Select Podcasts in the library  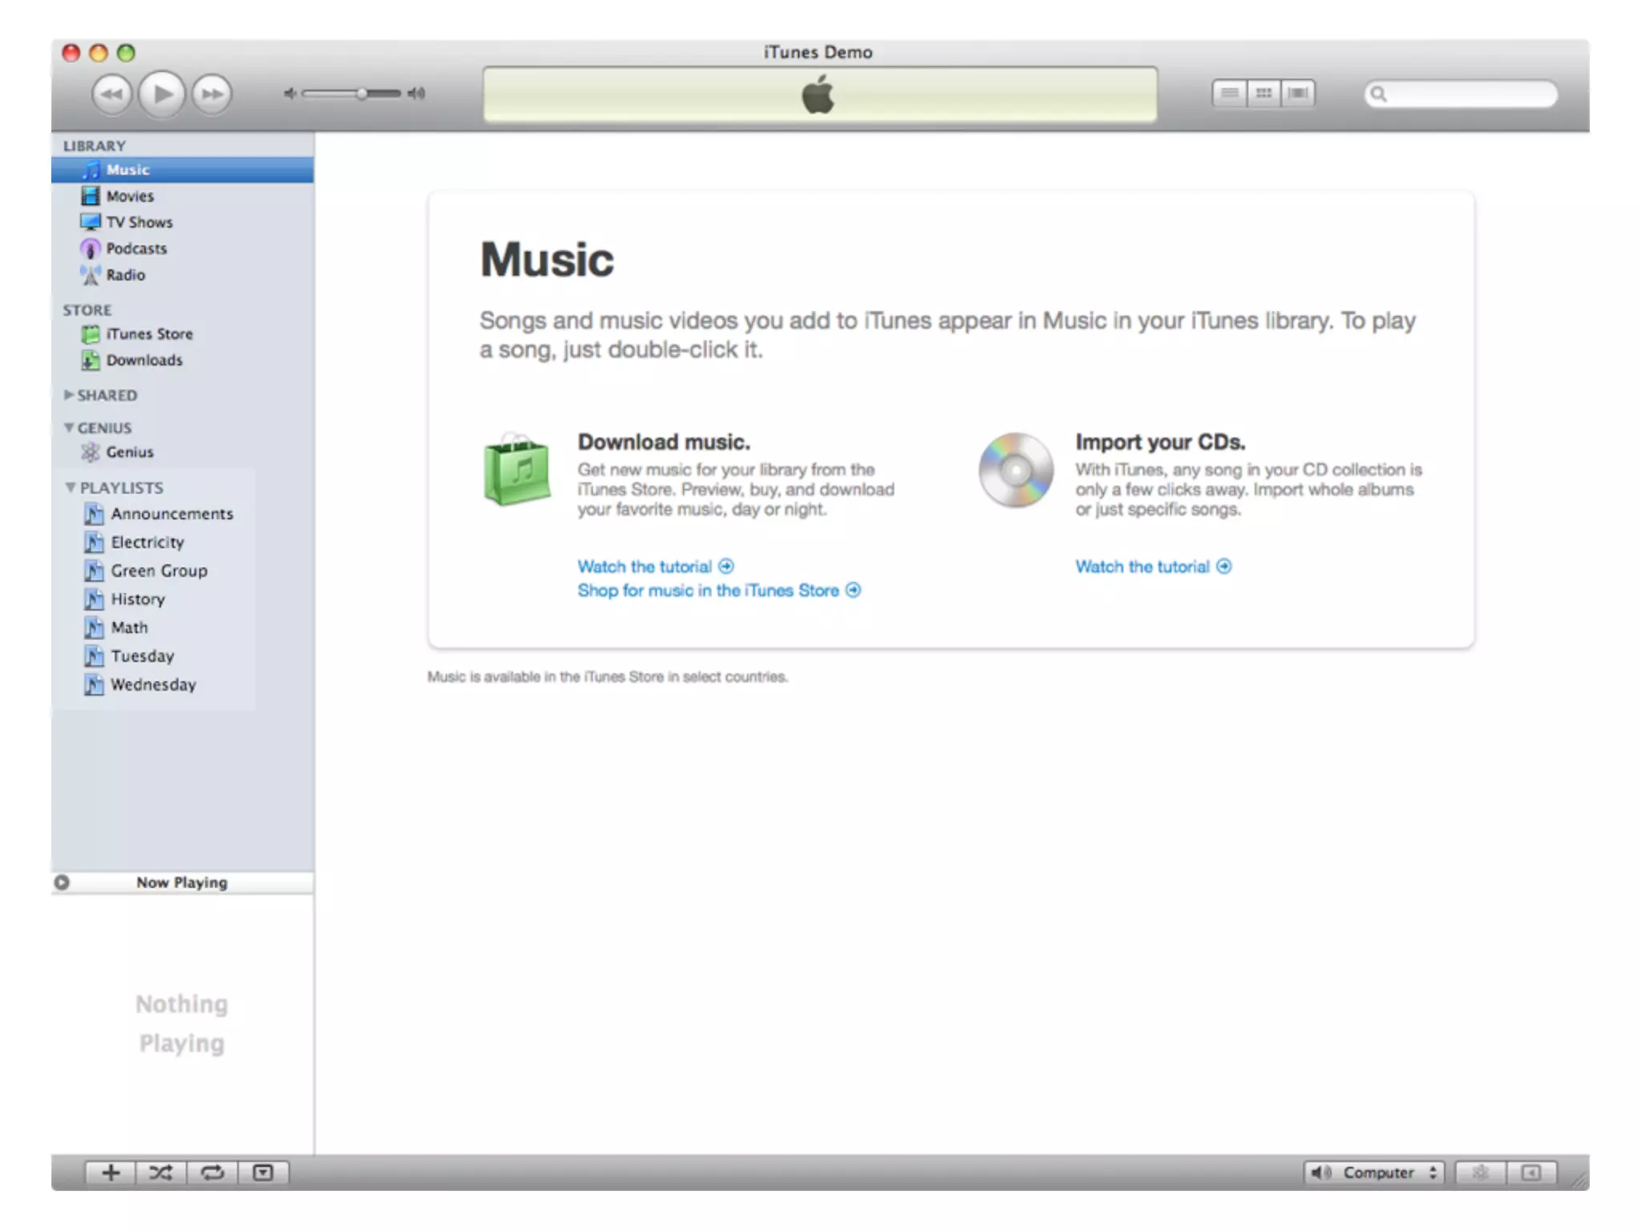coord(136,248)
